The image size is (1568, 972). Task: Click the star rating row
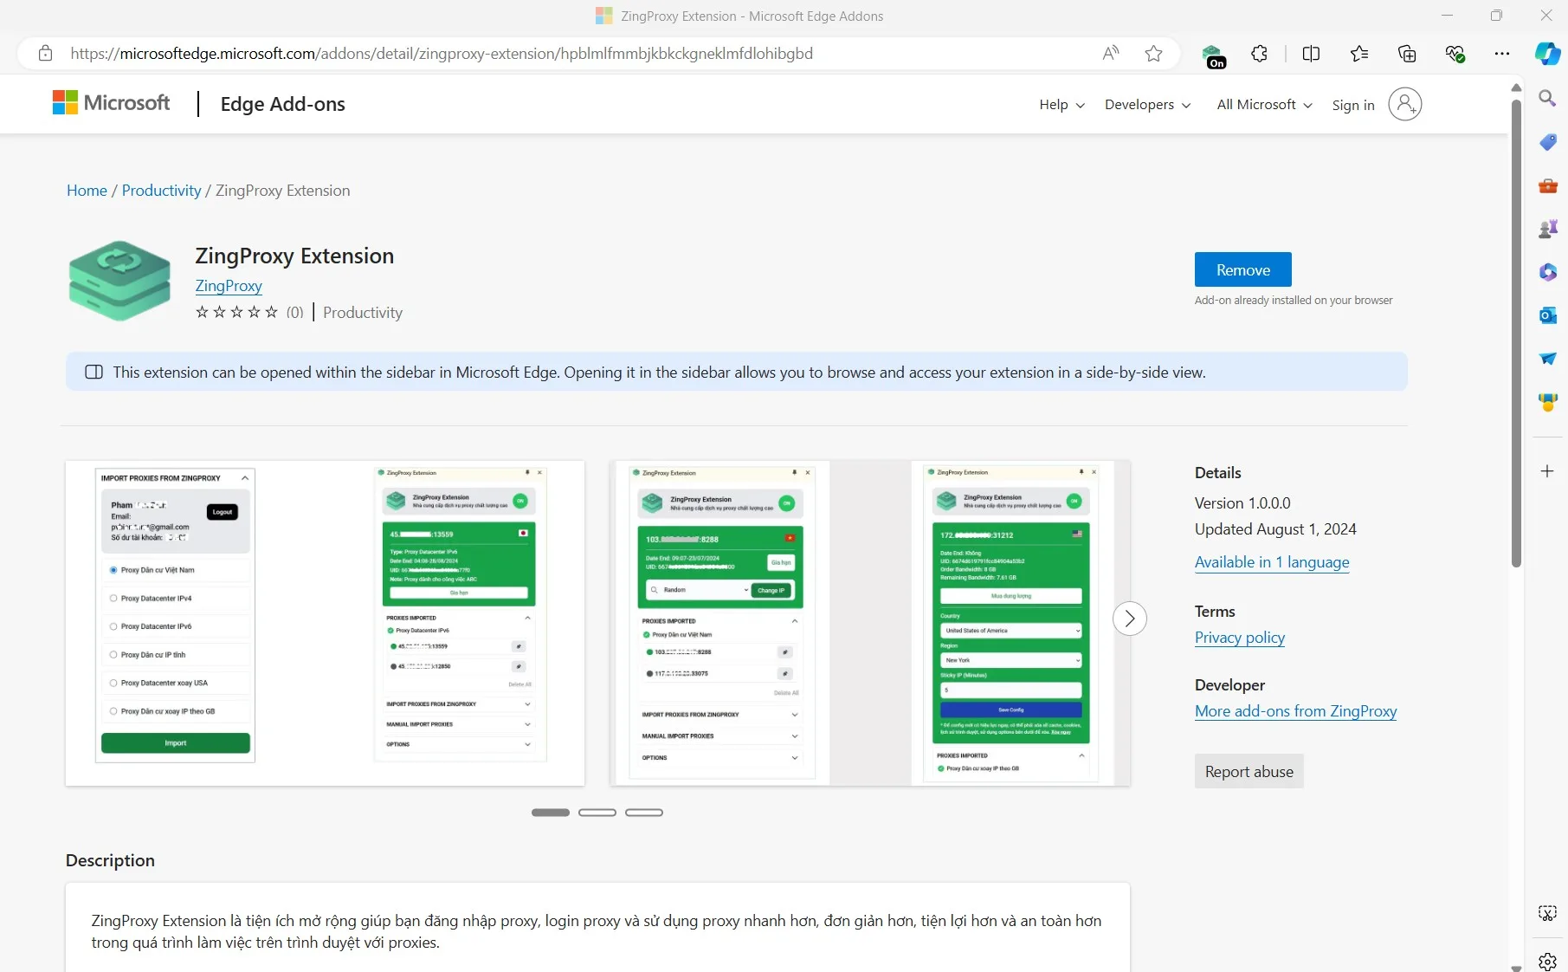coord(236,312)
